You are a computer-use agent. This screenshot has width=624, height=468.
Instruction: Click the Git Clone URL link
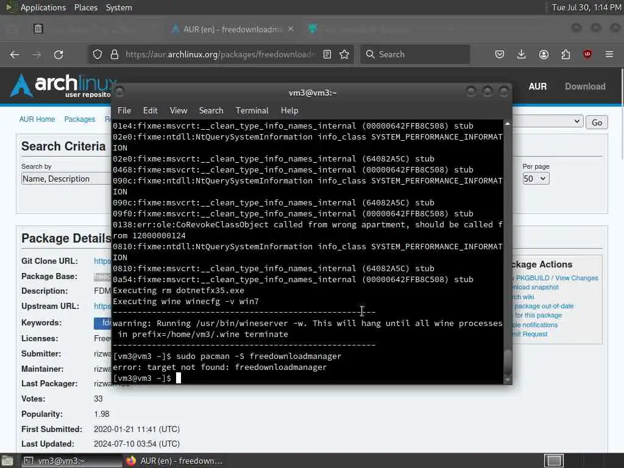[x=102, y=261]
